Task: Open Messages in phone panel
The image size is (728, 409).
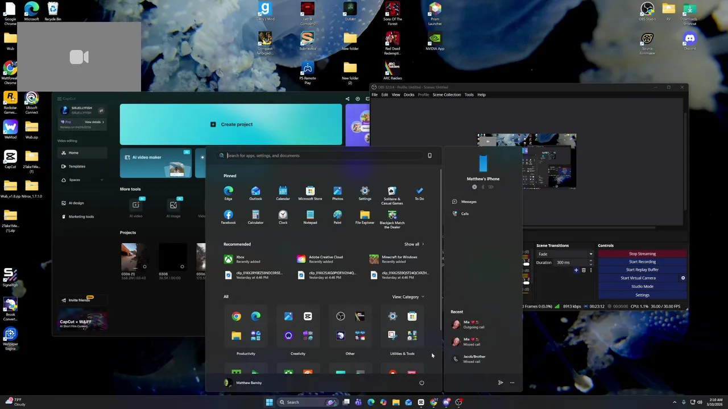Action: (x=465, y=202)
